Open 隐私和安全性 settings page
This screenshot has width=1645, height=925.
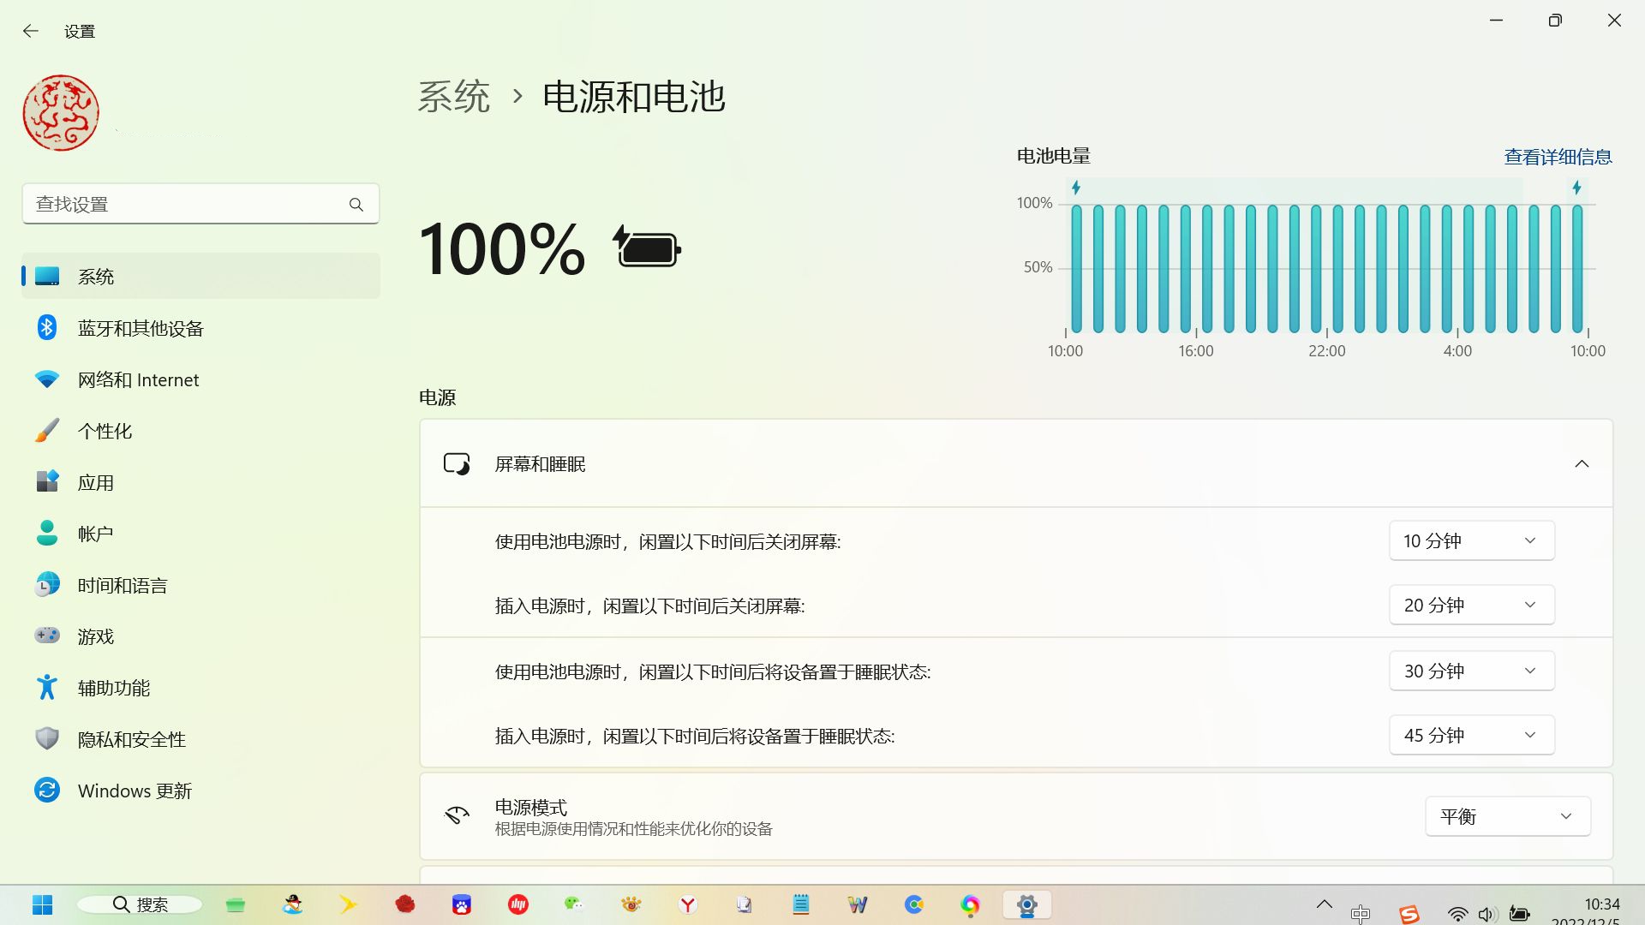pos(131,738)
